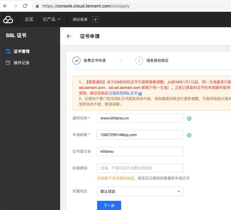
Task: Click the 所属项目 field label
Action: (80, 191)
